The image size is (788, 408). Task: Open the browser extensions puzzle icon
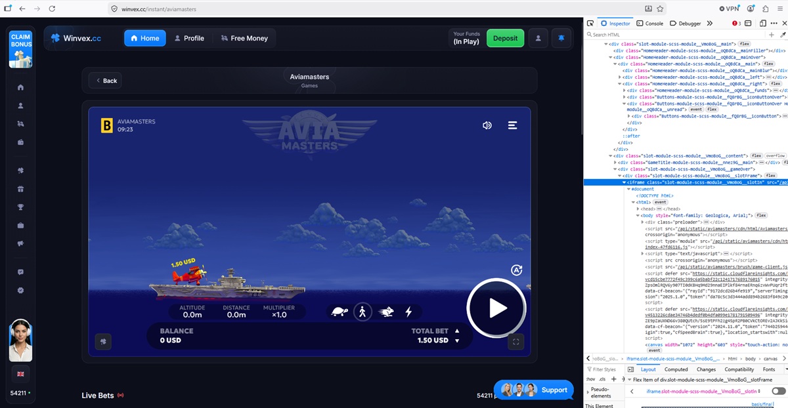pos(766,9)
